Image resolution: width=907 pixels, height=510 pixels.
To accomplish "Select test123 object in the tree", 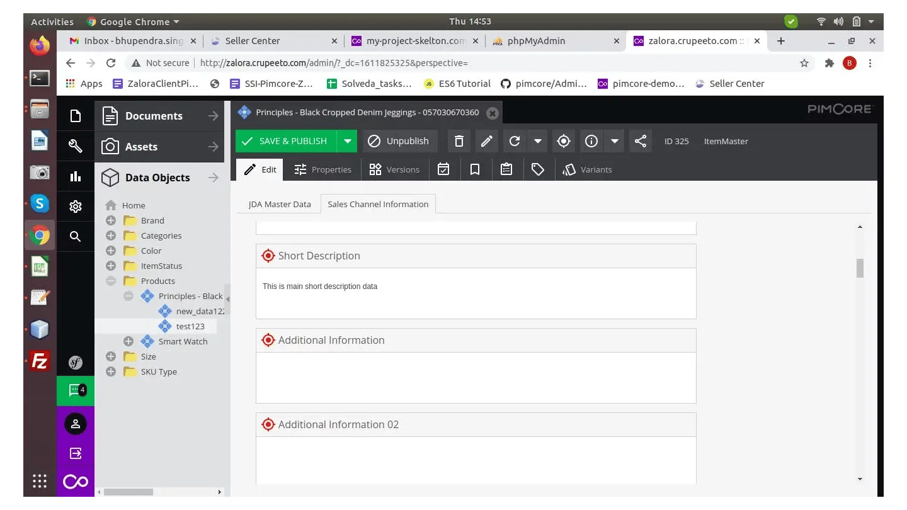I will coord(190,326).
